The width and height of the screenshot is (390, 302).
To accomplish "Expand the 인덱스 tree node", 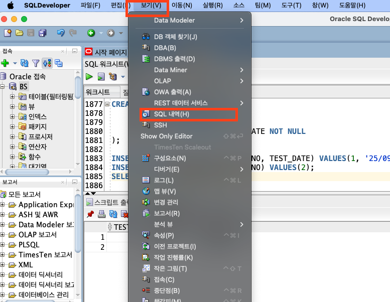I will [x=12, y=116].
